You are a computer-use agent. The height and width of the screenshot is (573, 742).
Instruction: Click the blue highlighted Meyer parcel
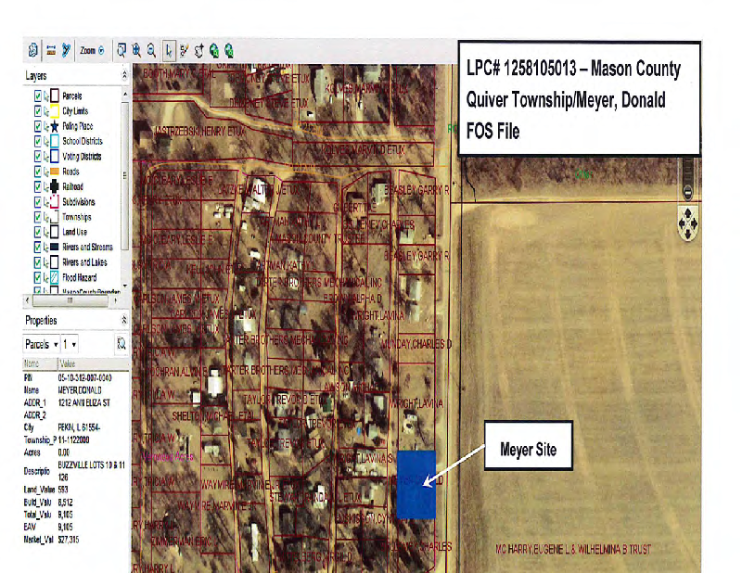pos(416,484)
